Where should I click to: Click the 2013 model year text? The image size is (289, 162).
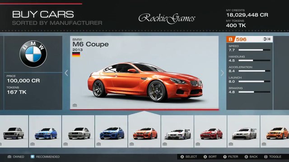[x=77, y=50]
